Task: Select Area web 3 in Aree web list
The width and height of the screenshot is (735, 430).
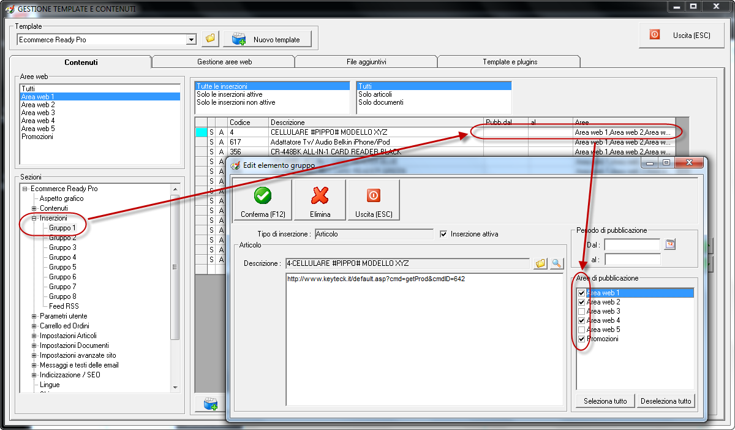Action: coord(100,113)
